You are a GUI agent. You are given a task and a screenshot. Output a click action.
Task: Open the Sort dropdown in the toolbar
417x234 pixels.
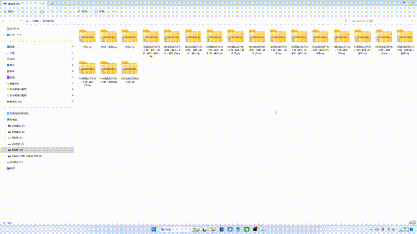click(x=83, y=12)
